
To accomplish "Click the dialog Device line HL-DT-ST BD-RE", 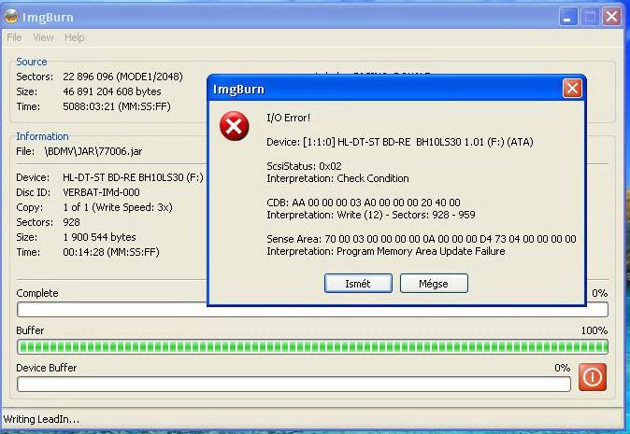I will (x=400, y=142).
